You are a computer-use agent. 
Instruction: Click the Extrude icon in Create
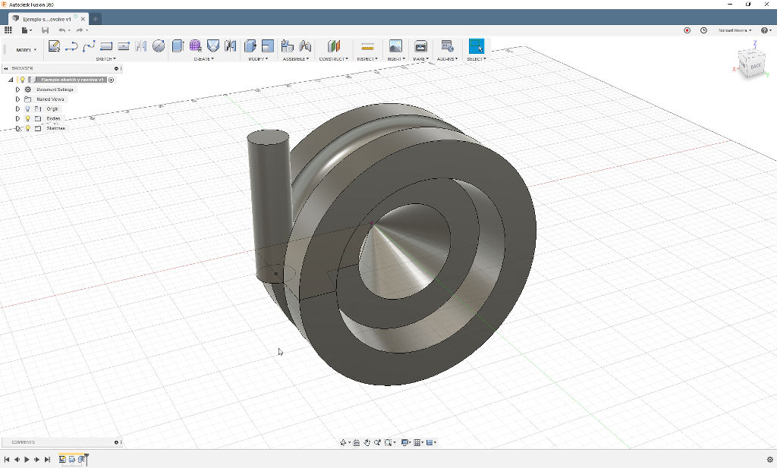(x=178, y=46)
